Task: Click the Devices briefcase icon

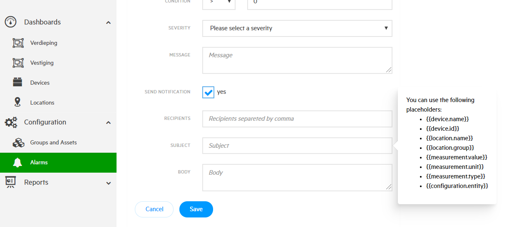Action: [x=17, y=82]
